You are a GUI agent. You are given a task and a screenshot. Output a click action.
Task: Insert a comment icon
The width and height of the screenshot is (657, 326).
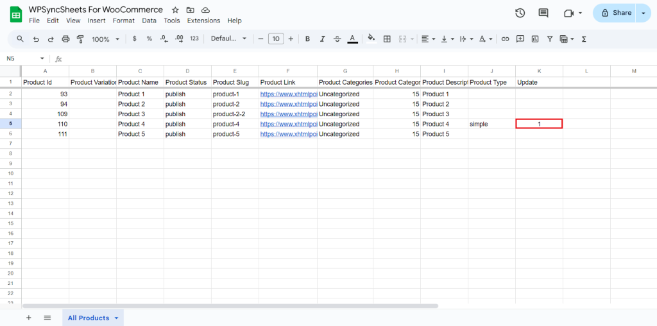[x=520, y=39]
